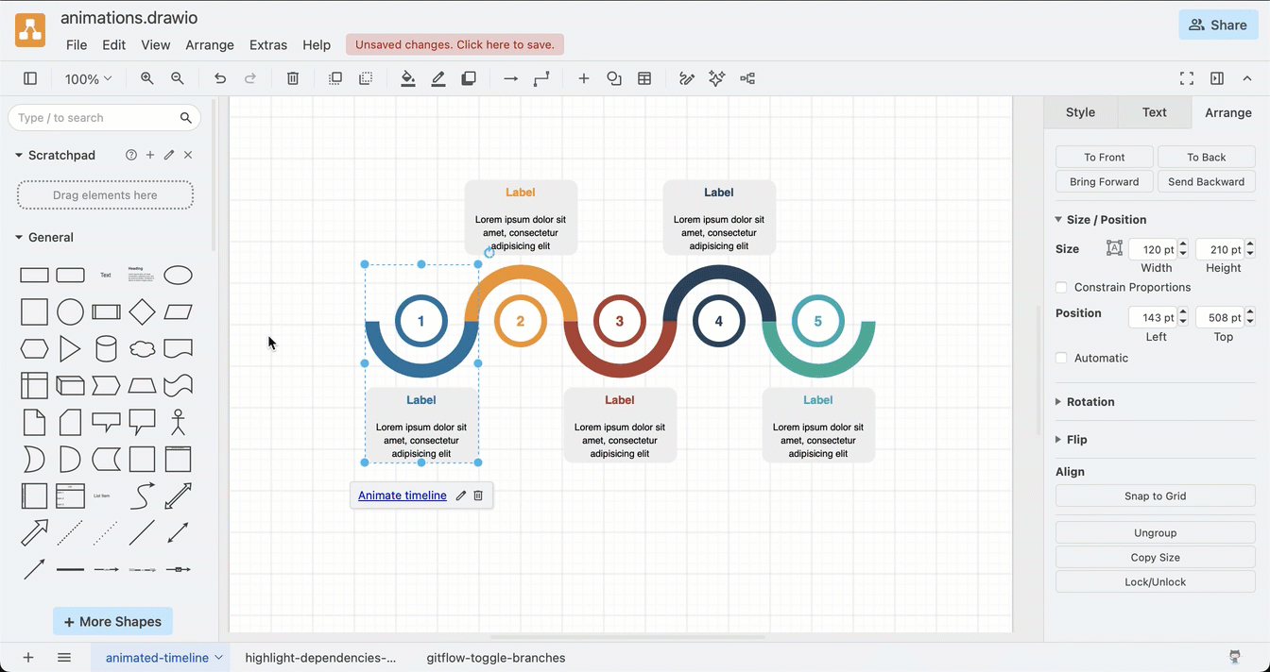Expand the Rotation section
1270x672 pixels.
[x=1058, y=401]
